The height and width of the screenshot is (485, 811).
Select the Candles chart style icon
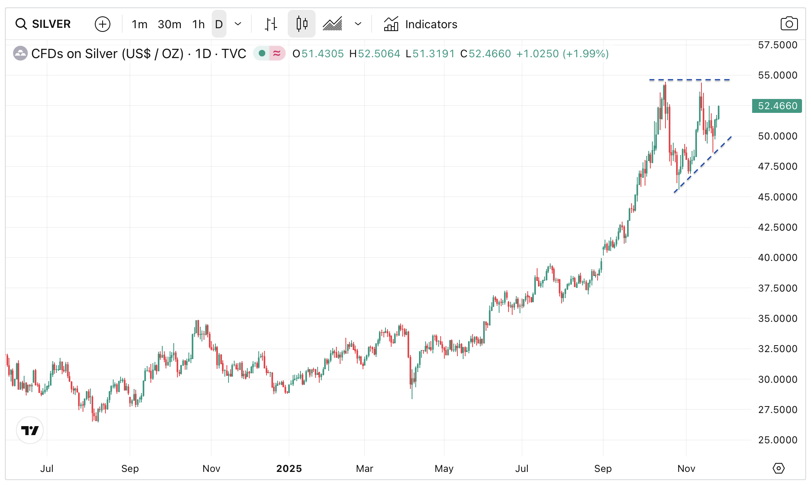[x=302, y=24]
